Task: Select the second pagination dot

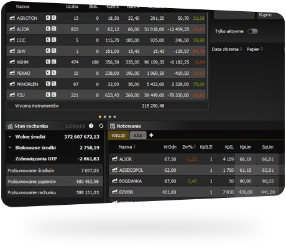Action: (x=105, y=117)
